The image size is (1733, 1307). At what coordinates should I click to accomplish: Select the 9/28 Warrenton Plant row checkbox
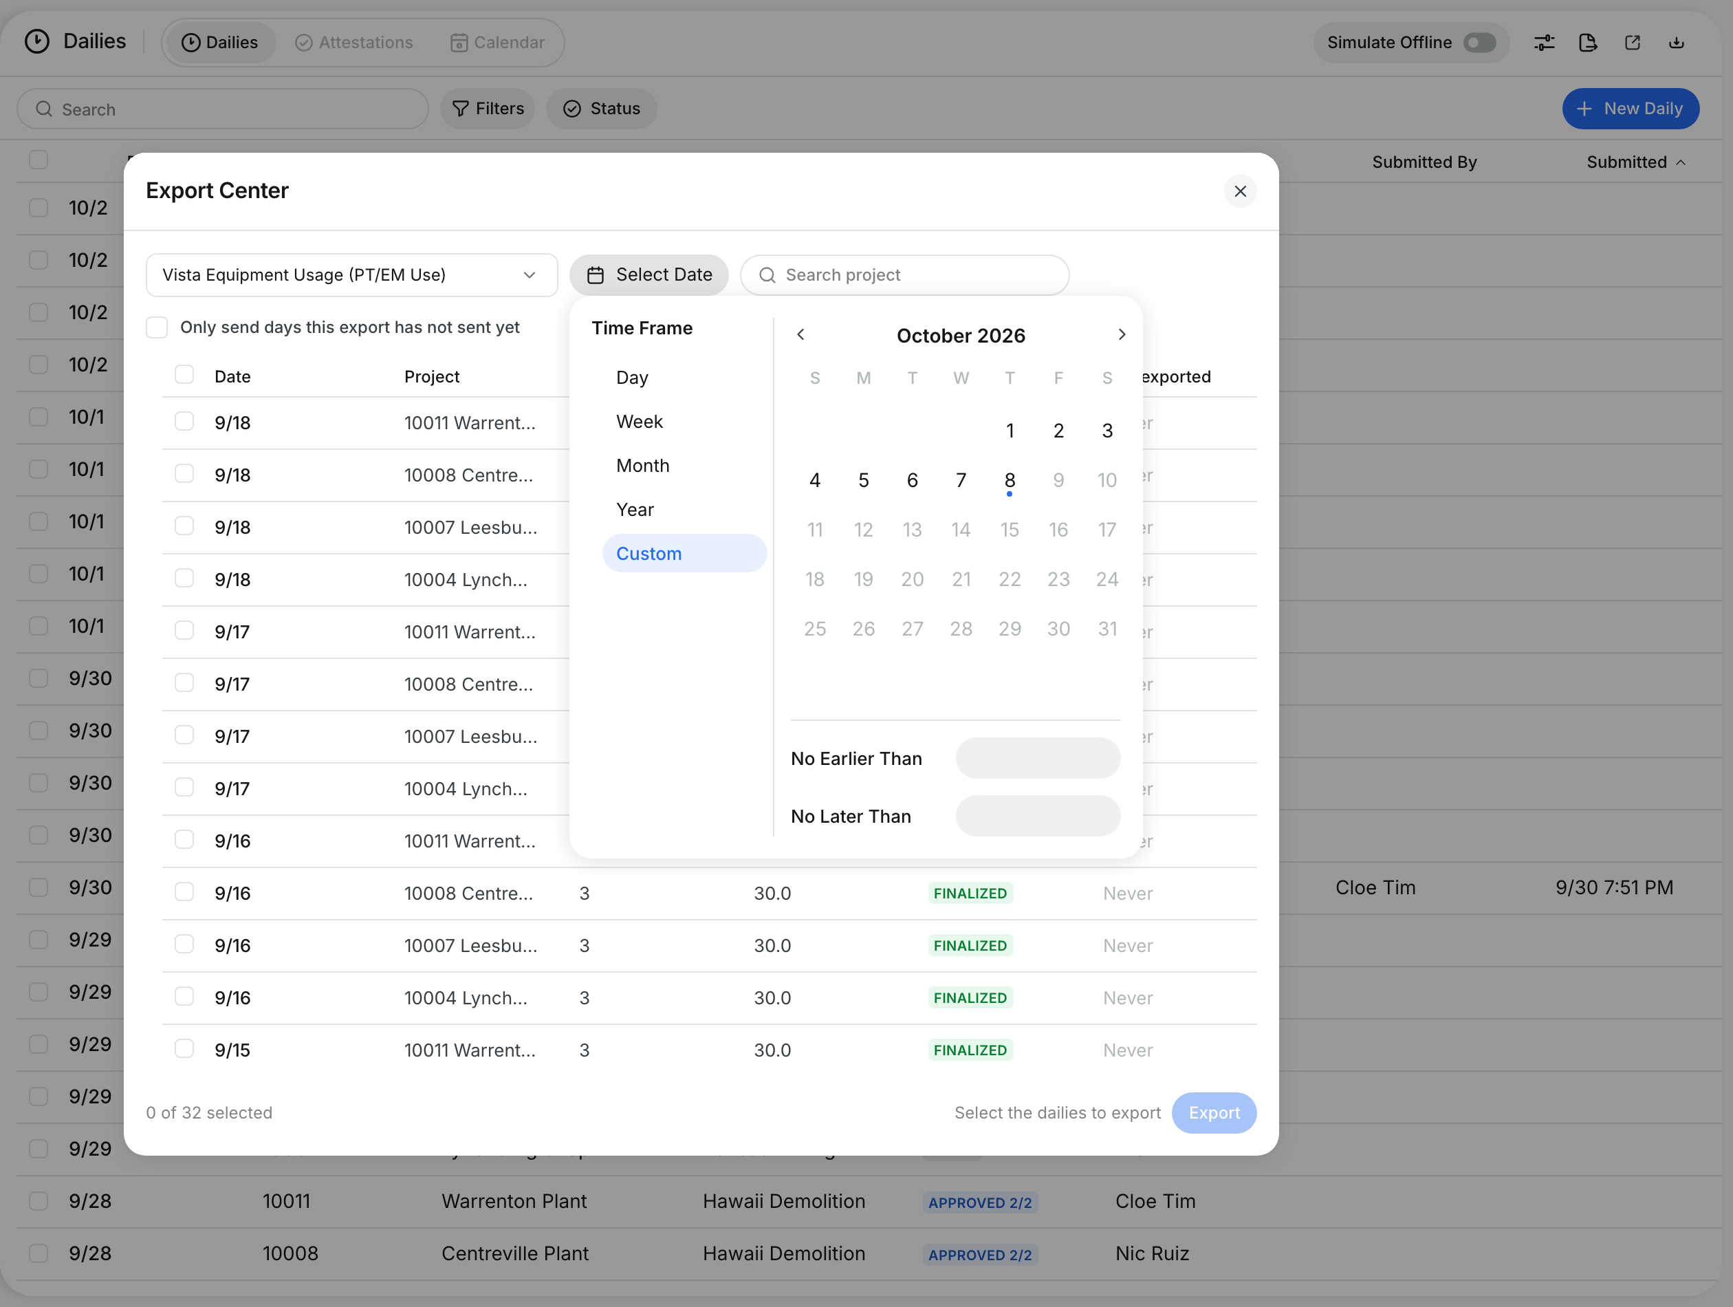tap(39, 1200)
